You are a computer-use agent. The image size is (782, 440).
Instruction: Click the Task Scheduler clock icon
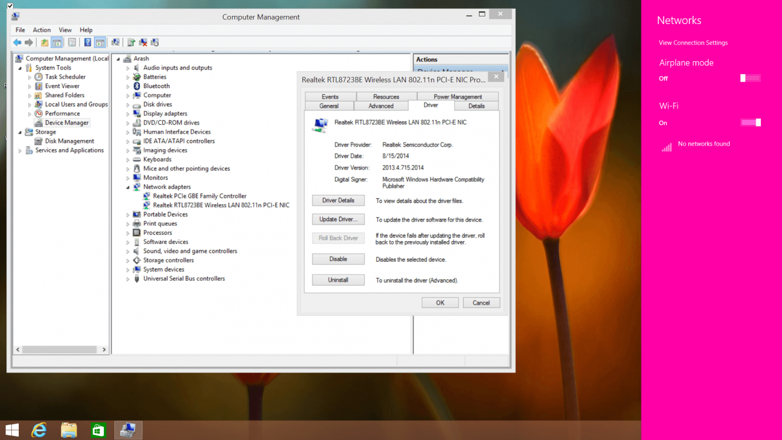click(39, 77)
